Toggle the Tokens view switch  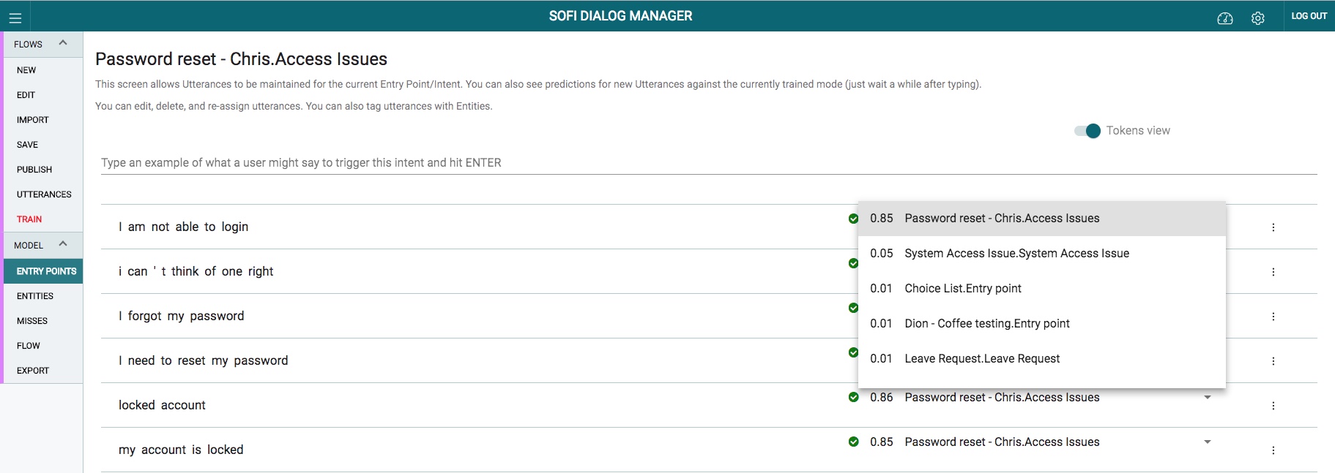(x=1087, y=131)
